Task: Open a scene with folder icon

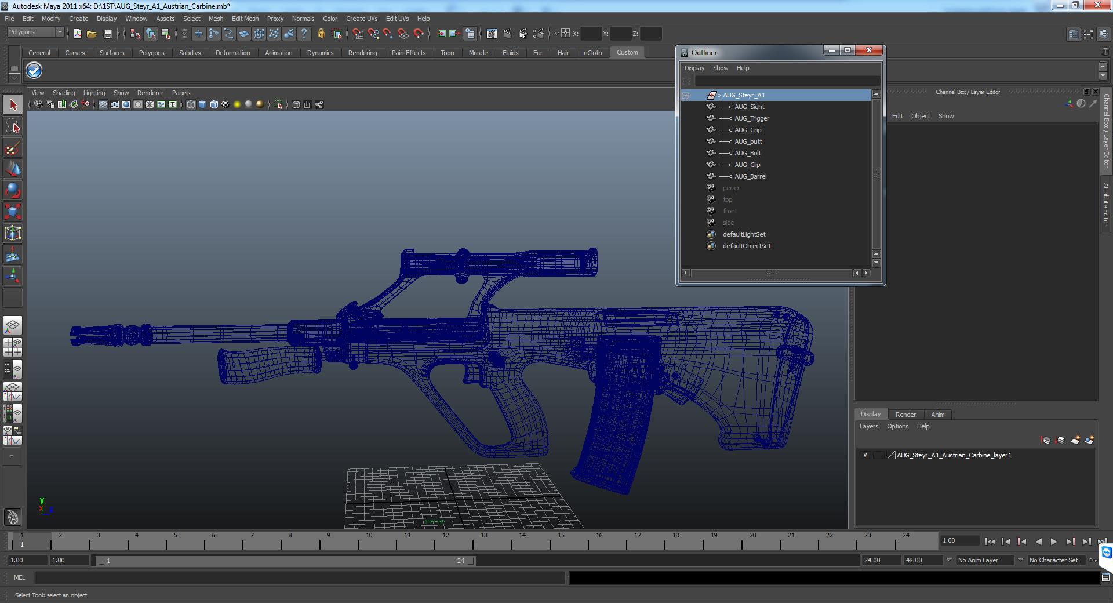Action: click(92, 34)
